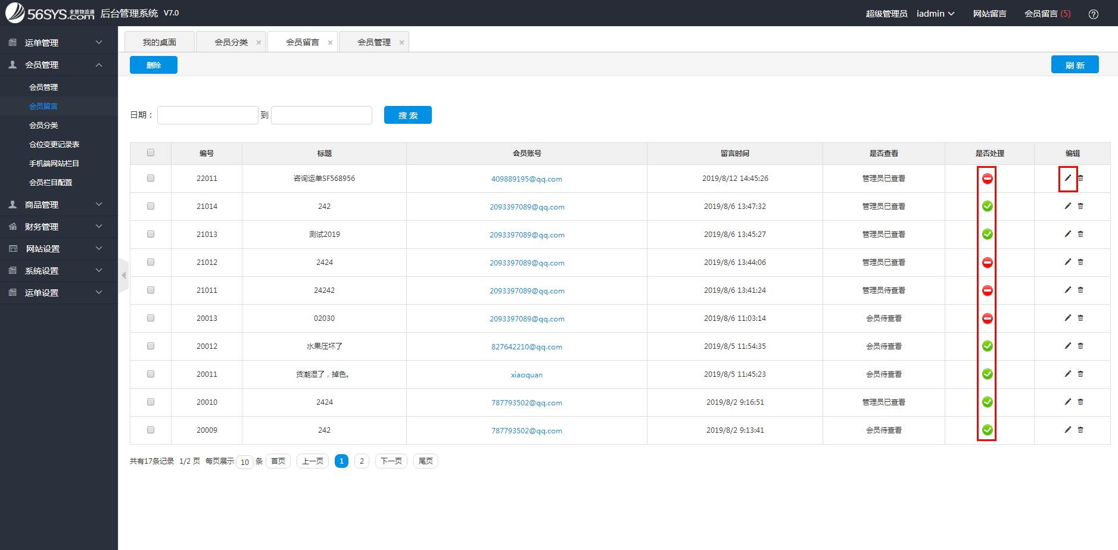
Task: Go to page 2 in pagination
Action: point(362,461)
